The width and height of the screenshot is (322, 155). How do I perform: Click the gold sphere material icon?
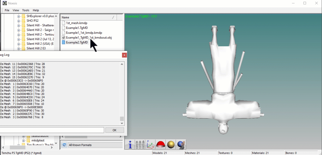(171, 145)
